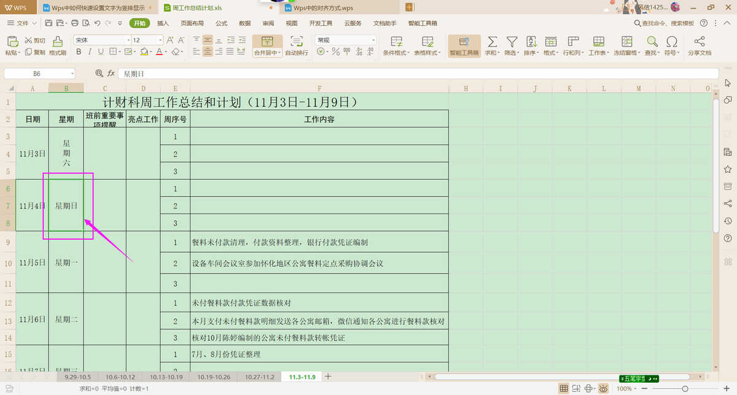
Task: Open the Page Layout (页面布局) tab
Action: (192, 23)
